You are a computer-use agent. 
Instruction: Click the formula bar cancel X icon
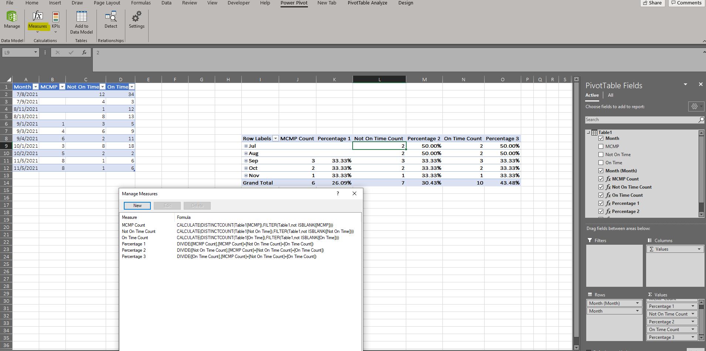57,52
